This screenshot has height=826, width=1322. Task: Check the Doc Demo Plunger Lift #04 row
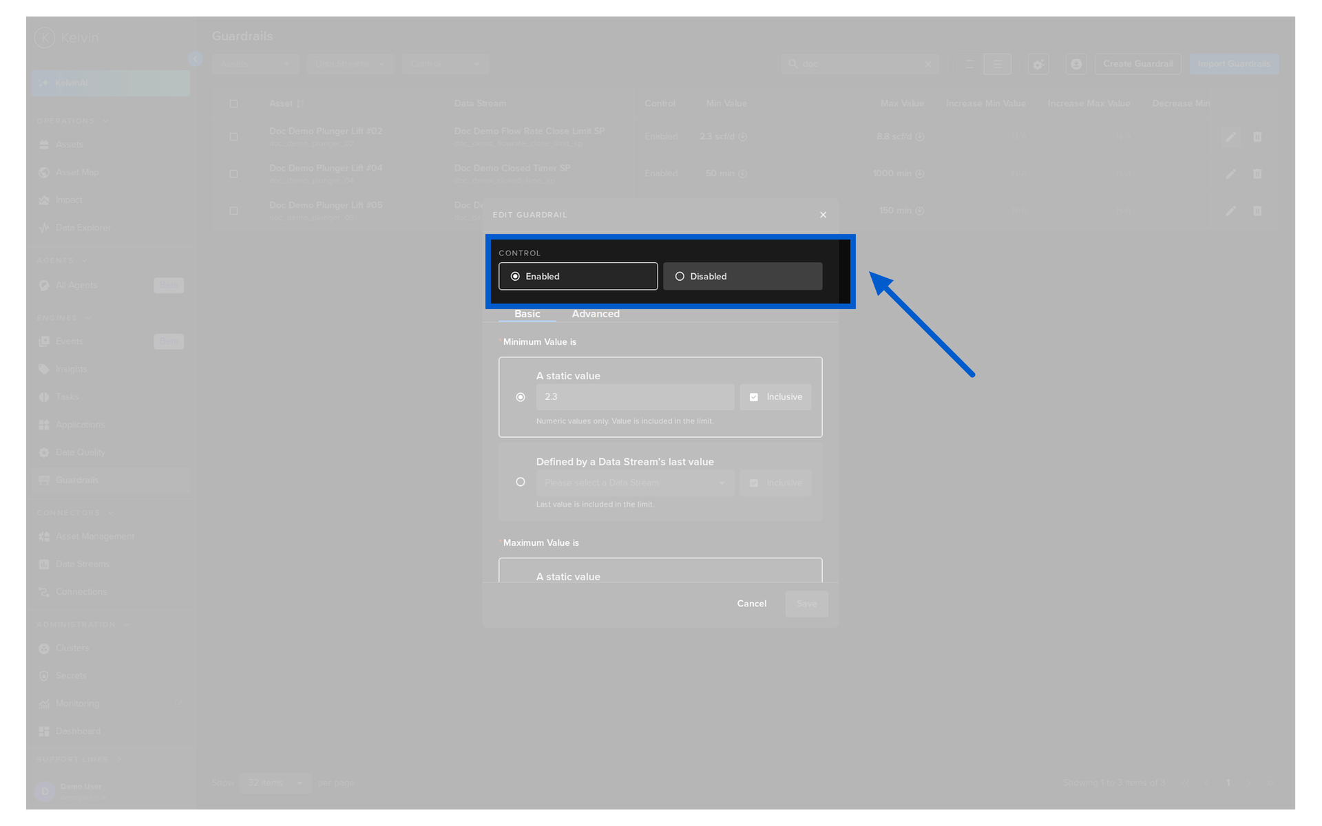tap(233, 173)
